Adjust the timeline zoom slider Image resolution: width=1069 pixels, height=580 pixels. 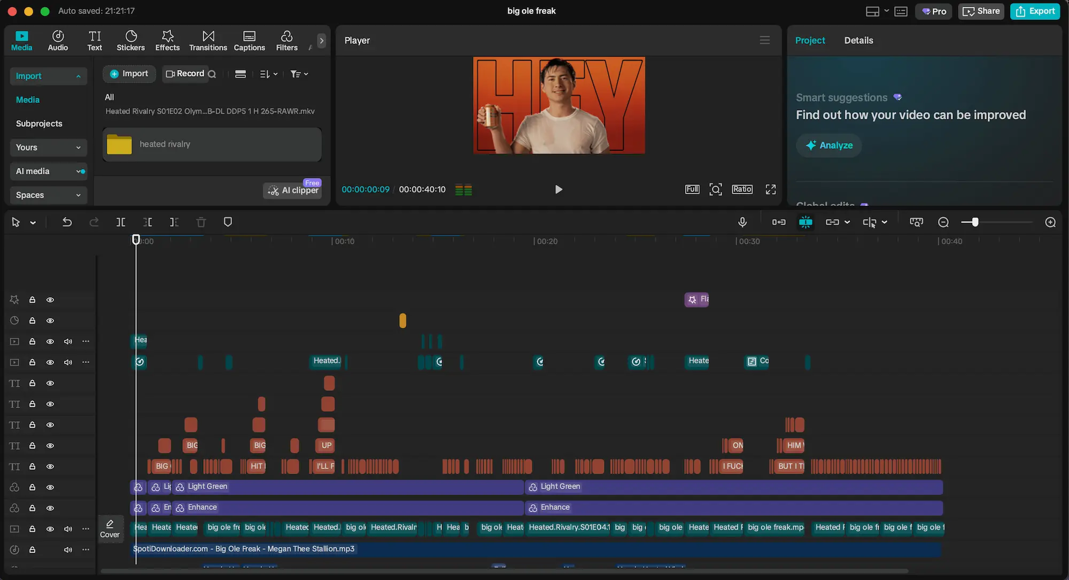pos(977,222)
